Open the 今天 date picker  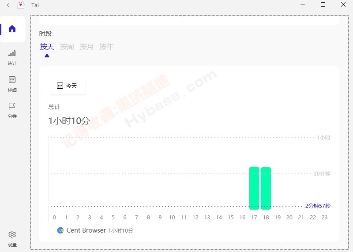pyautogui.click(x=67, y=86)
